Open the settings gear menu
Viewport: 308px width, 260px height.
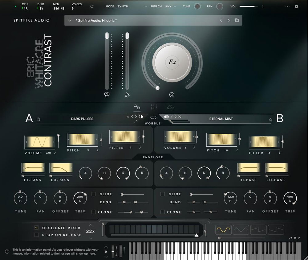point(296,6)
